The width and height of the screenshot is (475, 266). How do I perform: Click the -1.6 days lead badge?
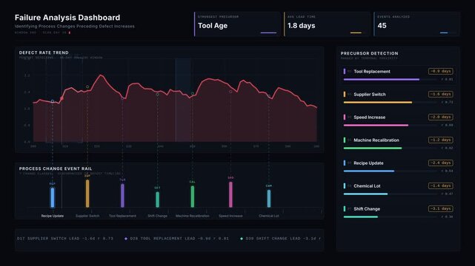(x=441, y=94)
